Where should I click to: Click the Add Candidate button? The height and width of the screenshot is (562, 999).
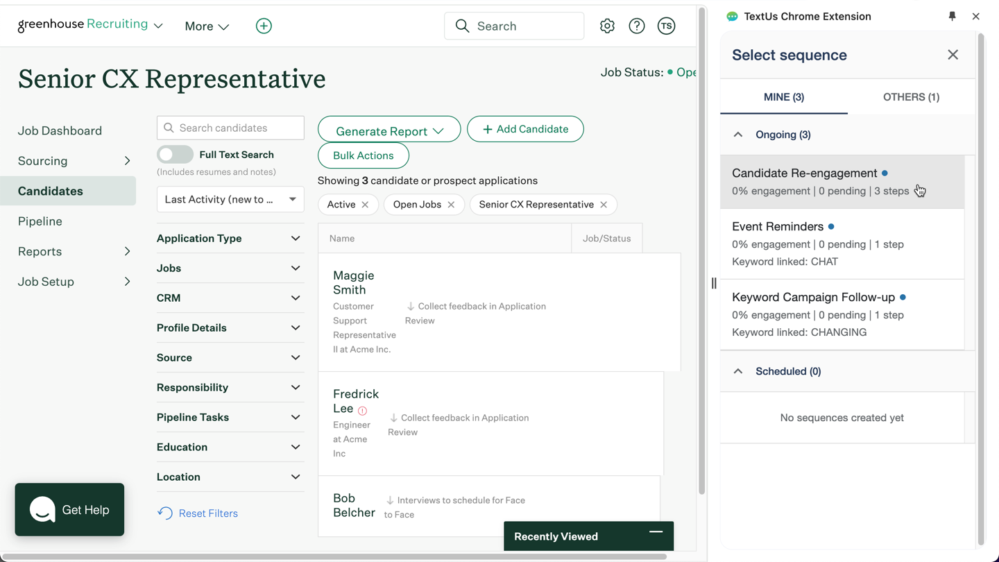(525, 129)
